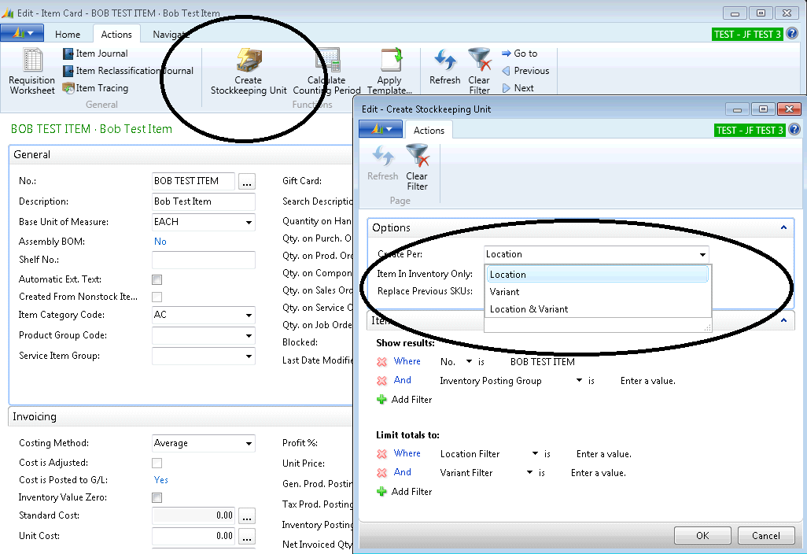The height and width of the screenshot is (554, 807).
Task: Toggle Inventory Value Zero checkbox
Action: coord(157,498)
